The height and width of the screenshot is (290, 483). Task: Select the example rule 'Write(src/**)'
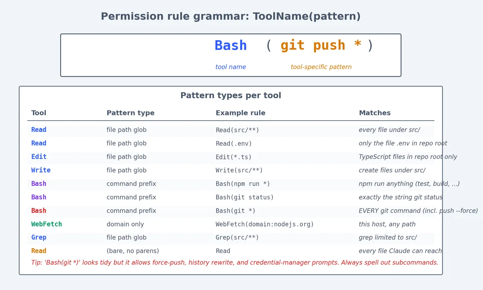pyautogui.click(x=239, y=171)
